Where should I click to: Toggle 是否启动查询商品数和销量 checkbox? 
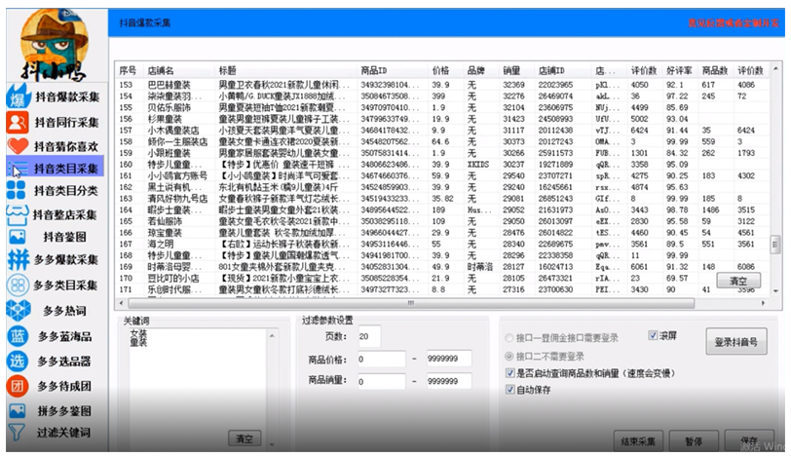click(x=511, y=373)
